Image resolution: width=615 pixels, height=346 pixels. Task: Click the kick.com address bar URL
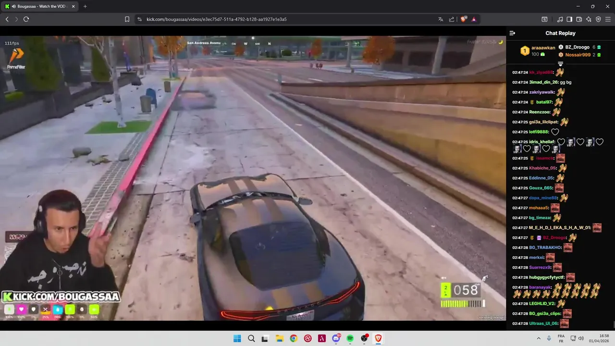click(x=216, y=19)
